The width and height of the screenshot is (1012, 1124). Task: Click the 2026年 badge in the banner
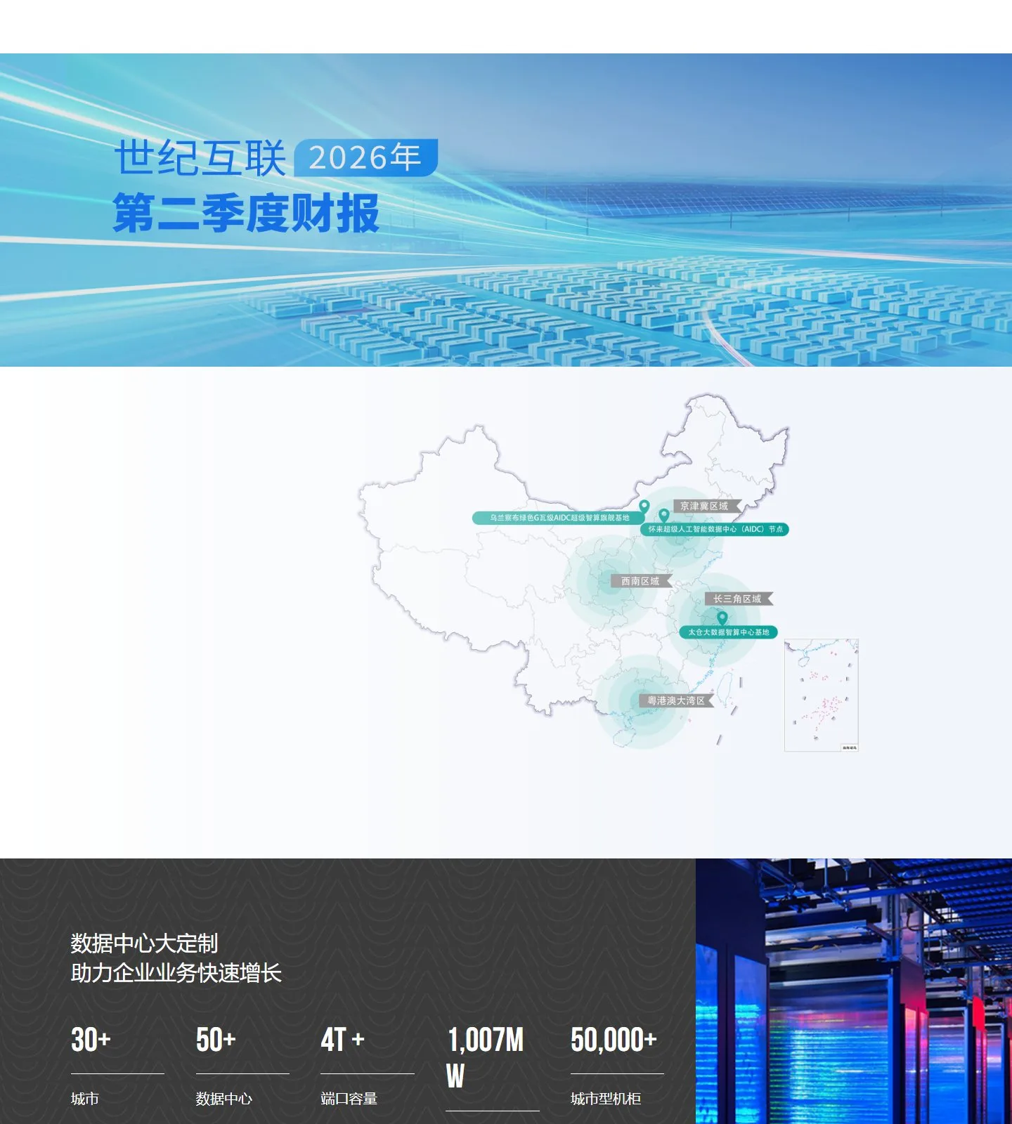pos(365,158)
